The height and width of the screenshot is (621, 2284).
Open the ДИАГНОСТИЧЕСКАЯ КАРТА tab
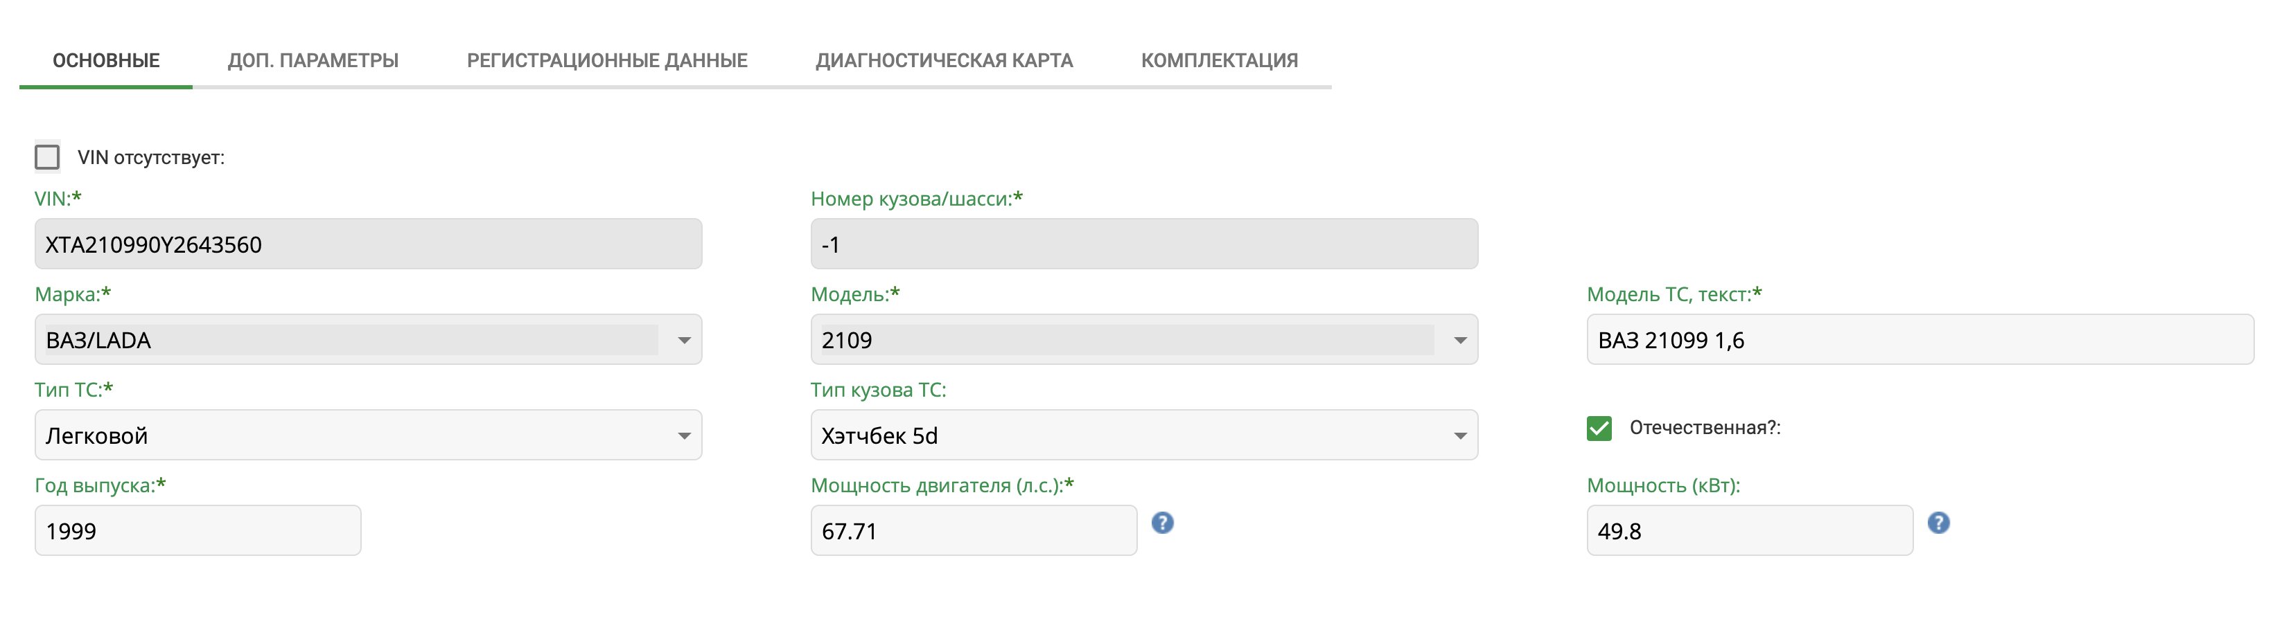[x=945, y=60]
